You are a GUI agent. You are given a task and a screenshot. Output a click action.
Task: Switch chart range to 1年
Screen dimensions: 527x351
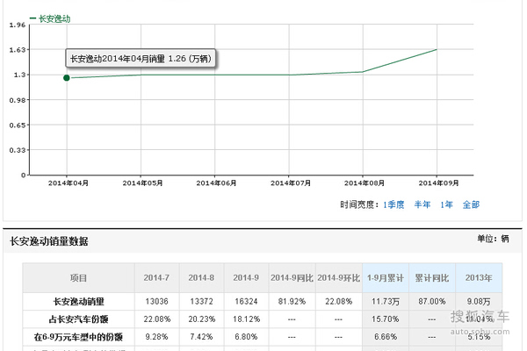pos(447,204)
